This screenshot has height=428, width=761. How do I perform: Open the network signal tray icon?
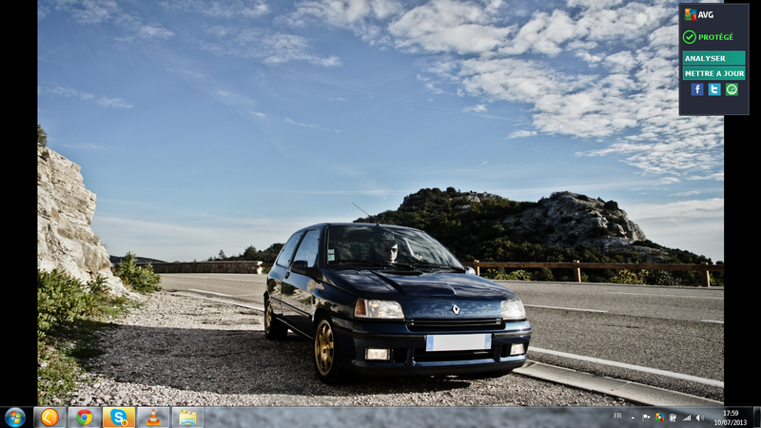coord(686,418)
